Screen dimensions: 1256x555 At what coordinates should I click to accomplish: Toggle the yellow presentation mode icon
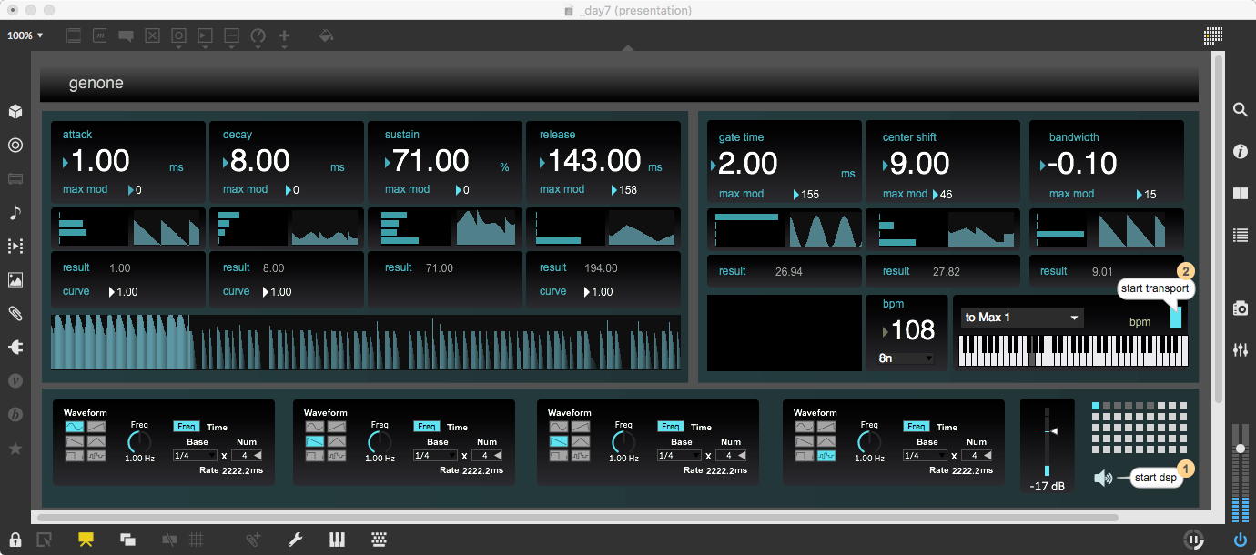click(86, 540)
